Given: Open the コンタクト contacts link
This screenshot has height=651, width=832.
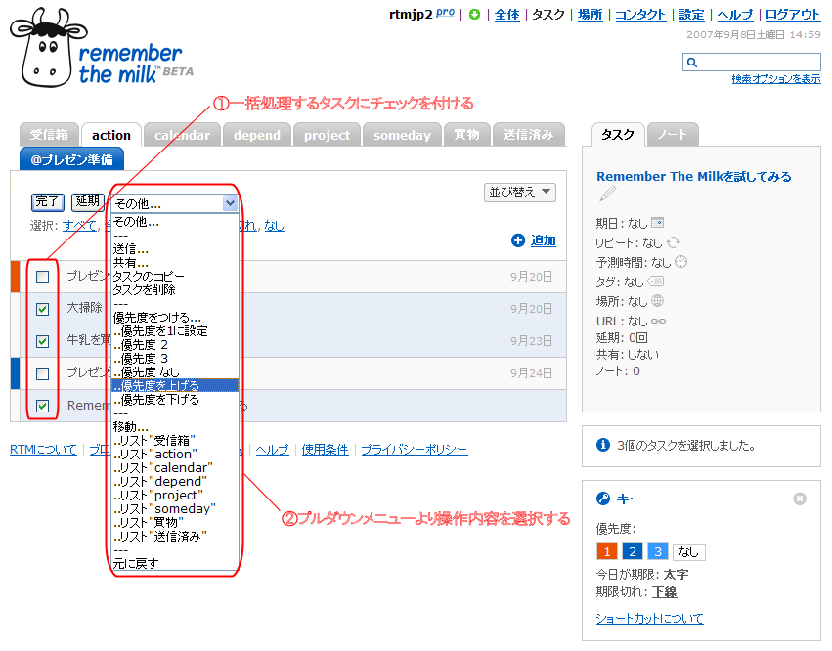Looking at the screenshot, I should pos(640,15).
